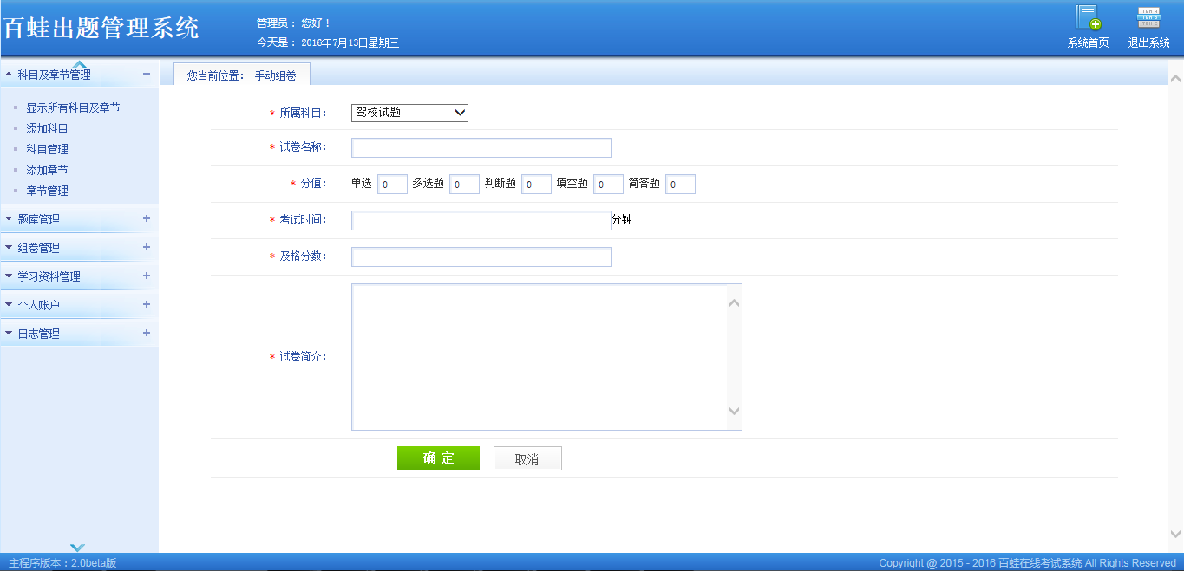
Task: Open the 添加科目 sidebar link
Action: pyautogui.click(x=47, y=129)
